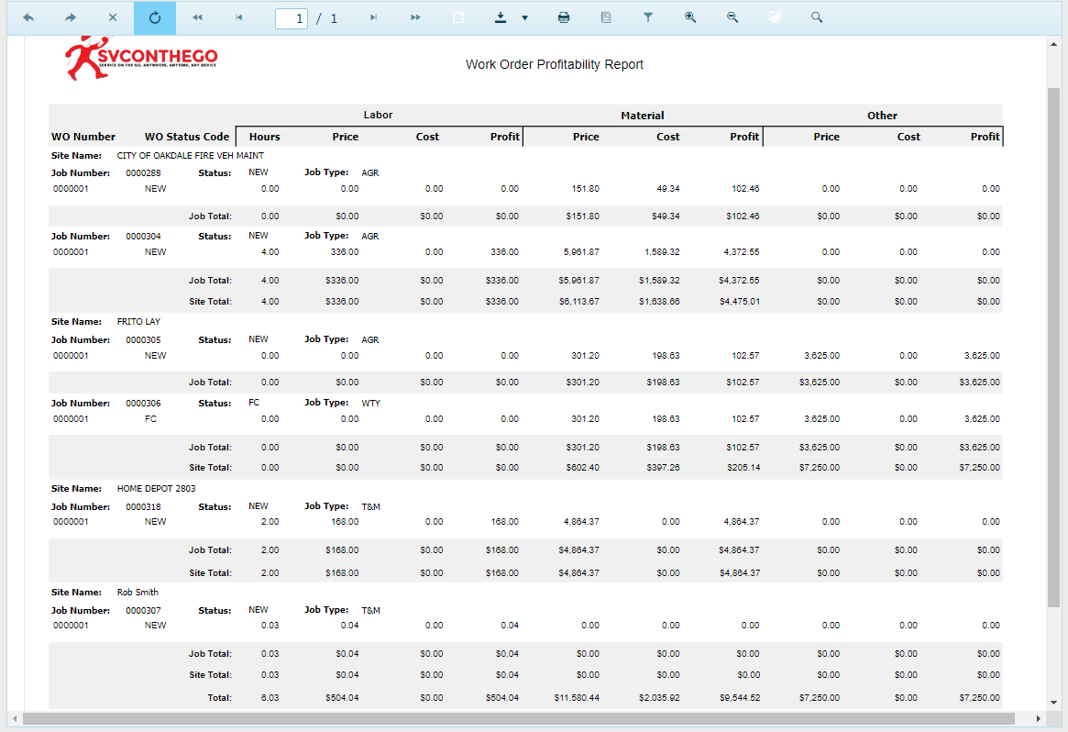Click the vertical scrollbar down arrow
This screenshot has width=1068, height=732.
[x=1053, y=702]
